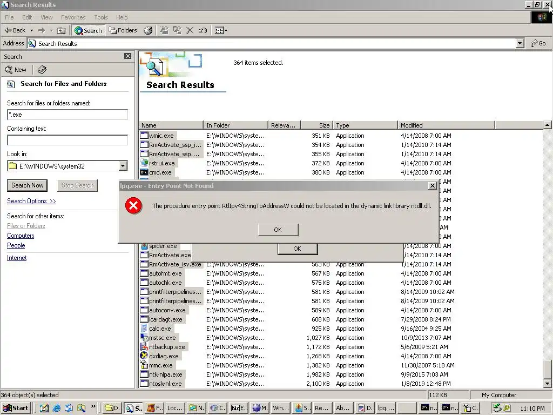This screenshot has width=553, height=415.
Task: Expand the Address bar dropdown
Action: pos(520,43)
